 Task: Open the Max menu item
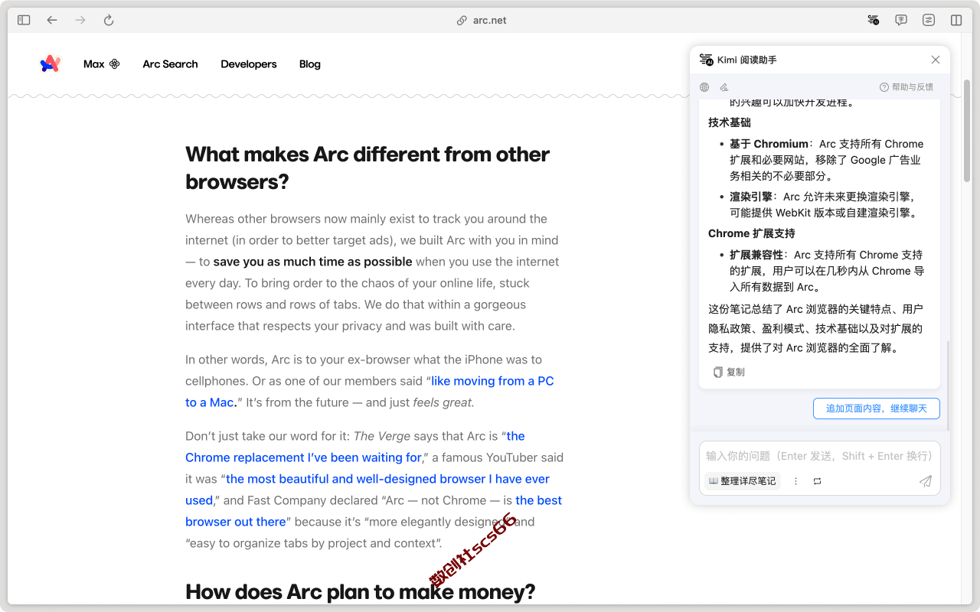tap(102, 64)
